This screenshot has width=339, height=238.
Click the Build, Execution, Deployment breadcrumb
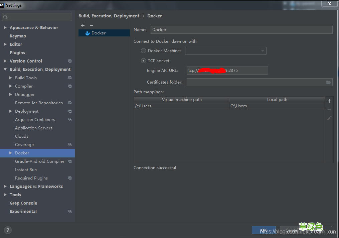(108, 16)
